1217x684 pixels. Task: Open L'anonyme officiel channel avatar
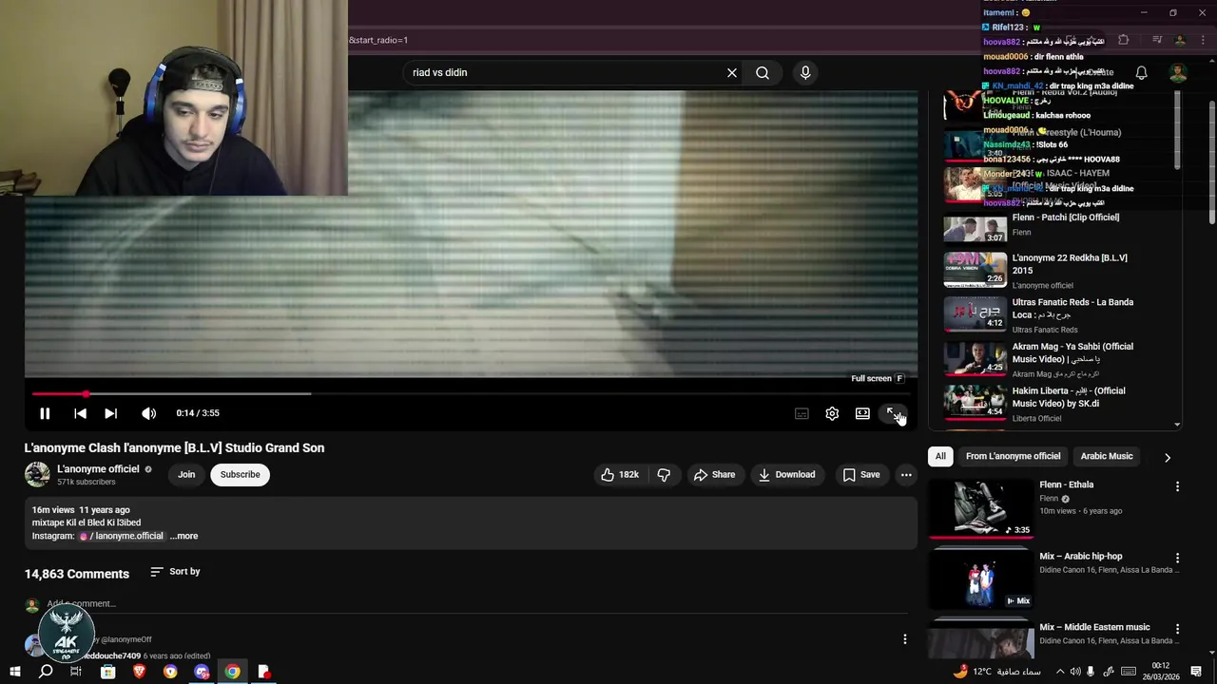point(37,474)
